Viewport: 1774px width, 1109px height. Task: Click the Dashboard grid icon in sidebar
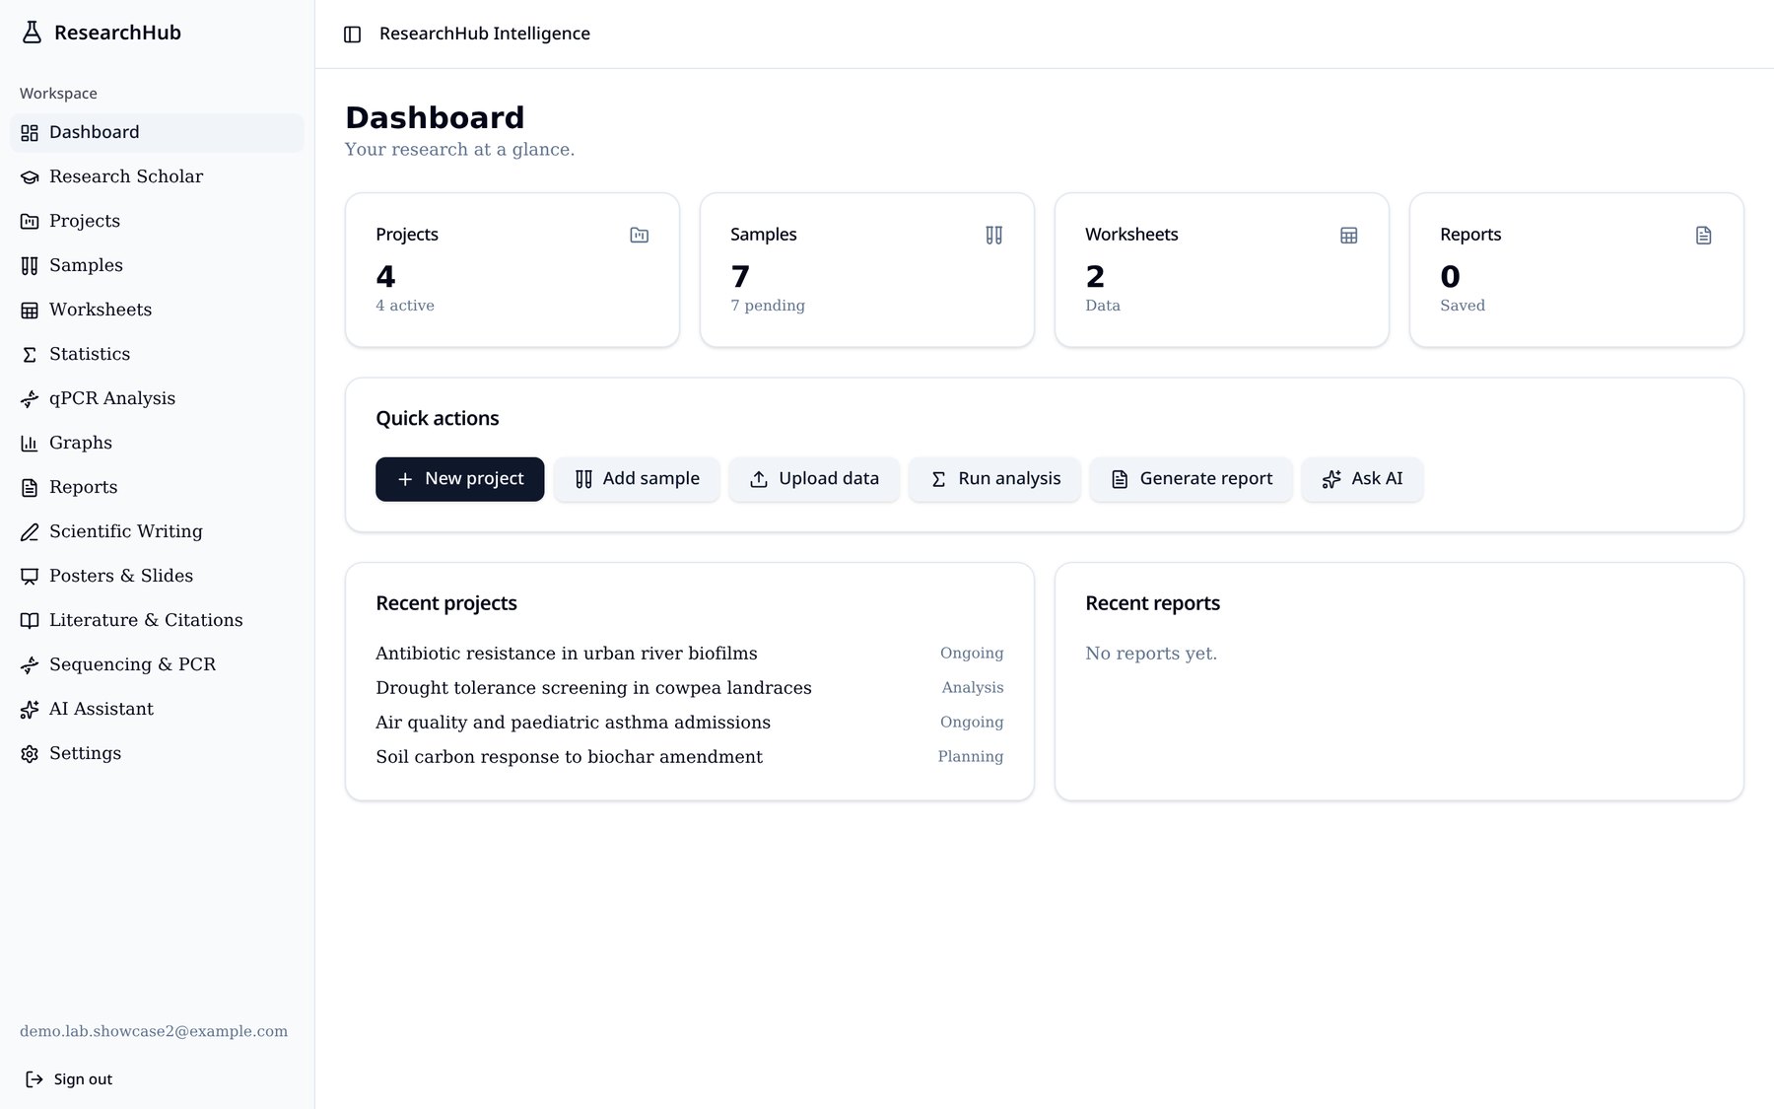tap(30, 133)
